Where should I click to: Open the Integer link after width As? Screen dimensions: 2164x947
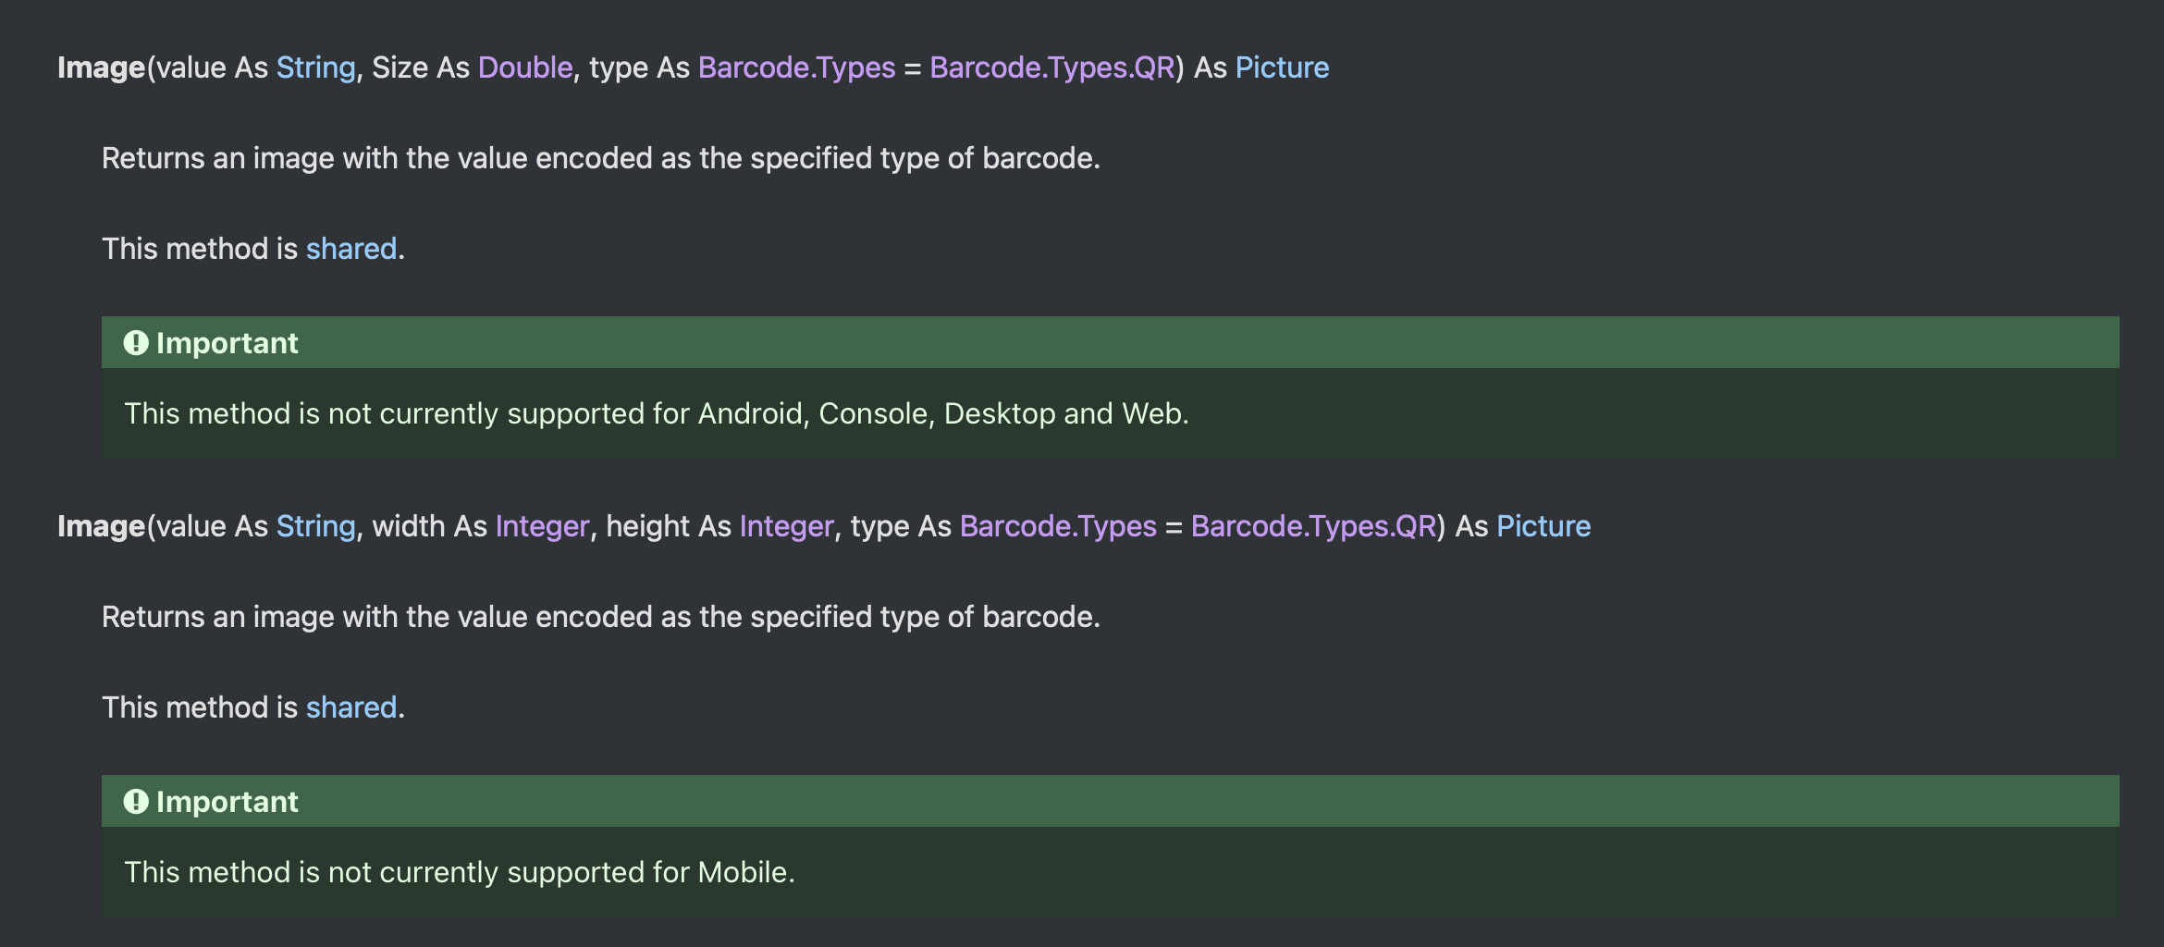coord(542,526)
